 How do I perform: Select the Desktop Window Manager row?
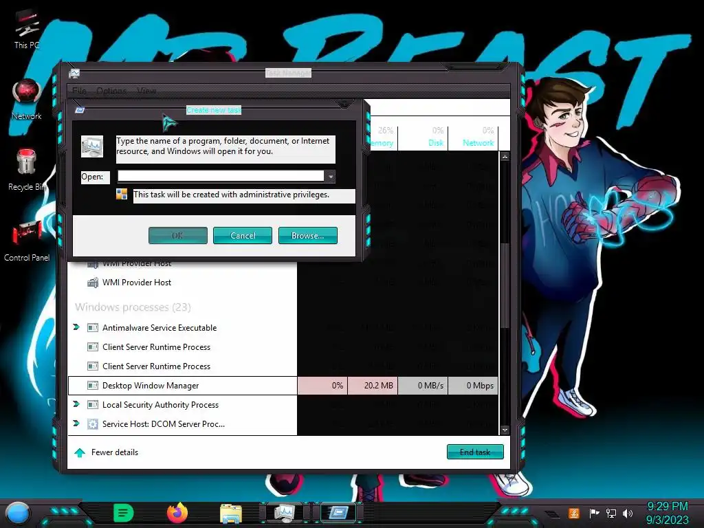coord(283,385)
